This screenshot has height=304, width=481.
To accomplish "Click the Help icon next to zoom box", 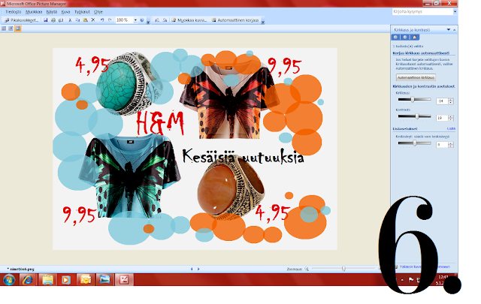I will coord(142,20).
